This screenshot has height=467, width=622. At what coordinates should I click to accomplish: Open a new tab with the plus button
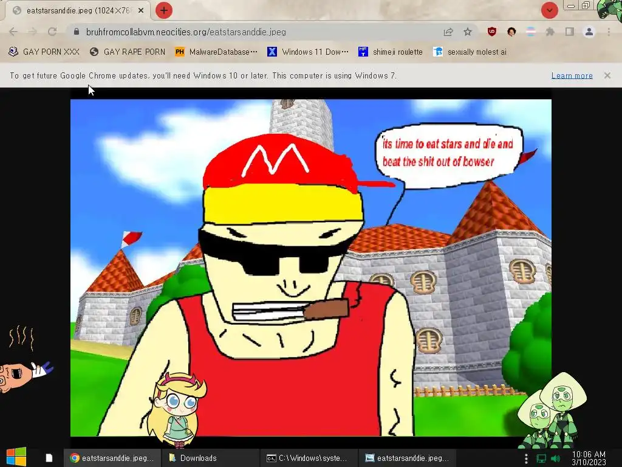tap(164, 10)
